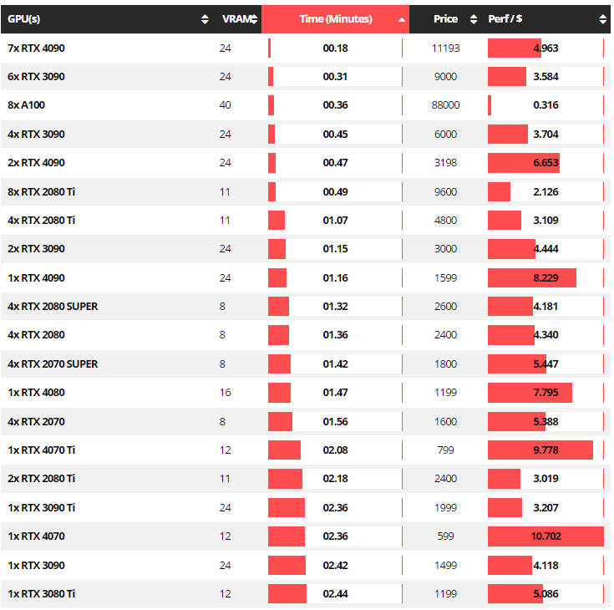Click the 88000 price cell
The height and width of the screenshot is (610, 614).
pyautogui.click(x=445, y=105)
